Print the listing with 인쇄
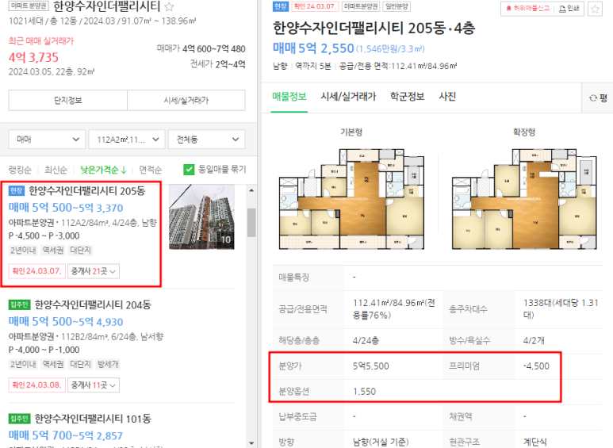This screenshot has height=448, width=613. pyautogui.click(x=569, y=8)
